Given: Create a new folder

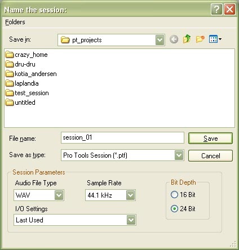Looking at the screenshot, I should pos(200,39).
